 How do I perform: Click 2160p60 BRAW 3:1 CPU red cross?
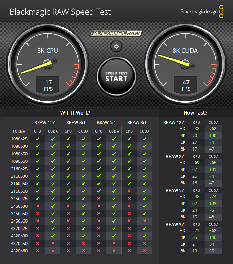(x=129, y=191)
